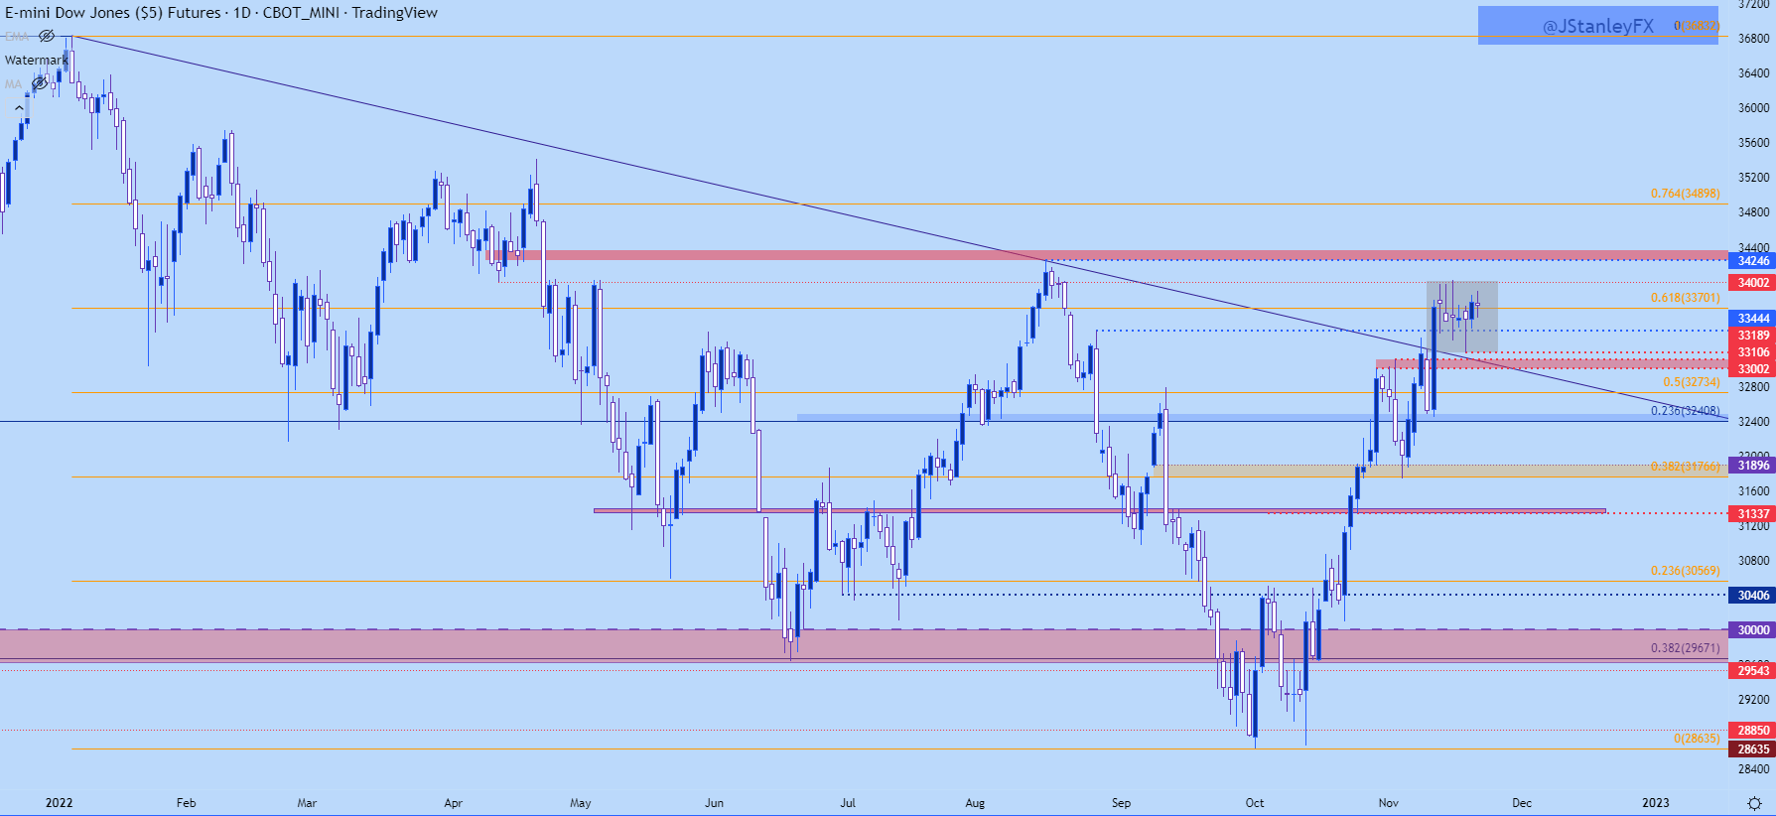Click the 34246 blue price label

[x=1752, y=261]
